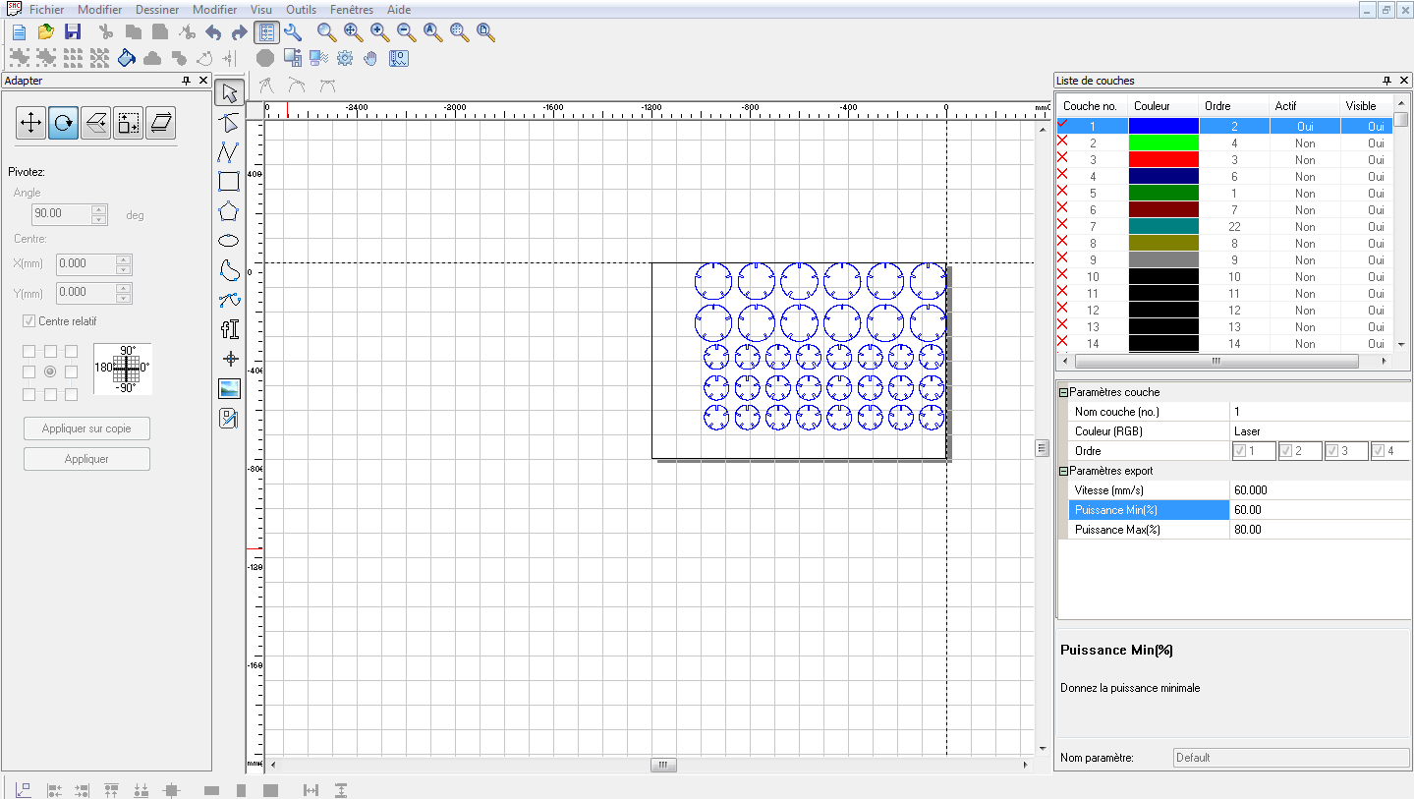Collapse the Paramètres export section
This screenshot has width=1414, height=799.
[1063, 471]
